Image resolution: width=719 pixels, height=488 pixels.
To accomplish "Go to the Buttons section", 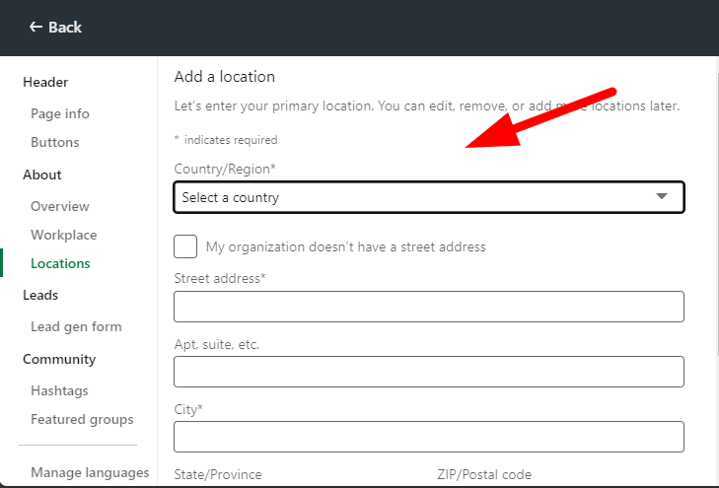I will tap(55, 142).
